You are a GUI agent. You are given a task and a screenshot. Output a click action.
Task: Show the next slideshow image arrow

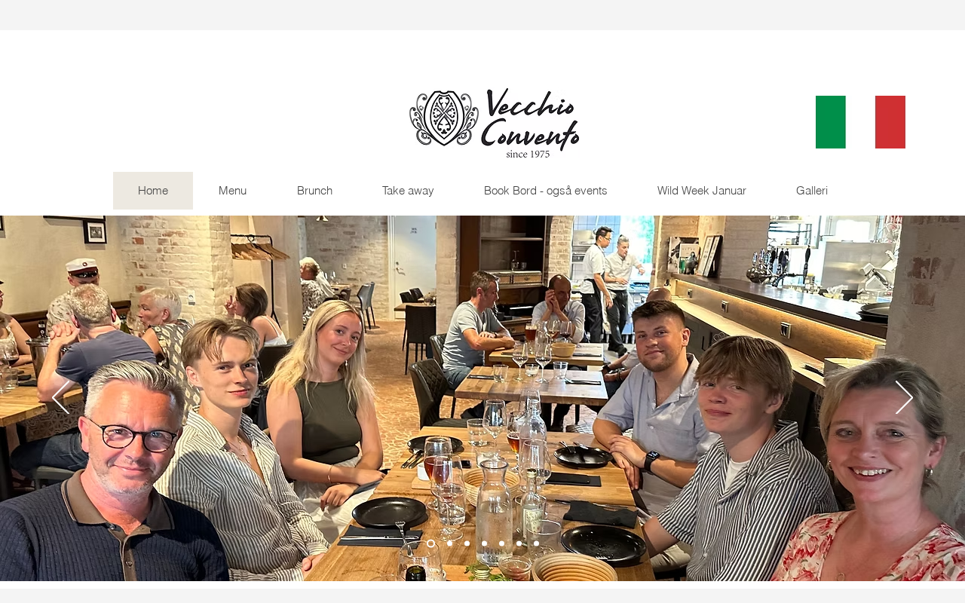[x=904, y=397]
